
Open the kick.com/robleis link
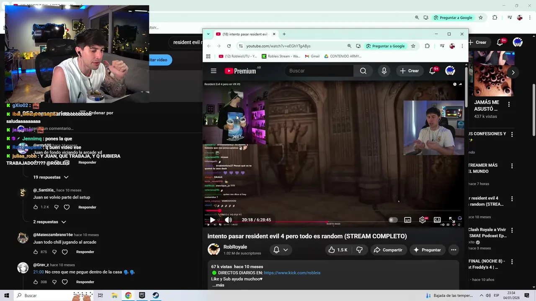[292, 273]
